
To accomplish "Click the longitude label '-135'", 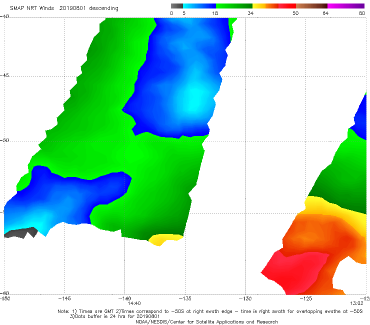I will point(185,298).
